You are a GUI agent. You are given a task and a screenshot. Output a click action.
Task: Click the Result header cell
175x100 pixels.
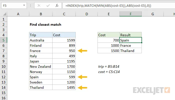click(x=130, y=35)
